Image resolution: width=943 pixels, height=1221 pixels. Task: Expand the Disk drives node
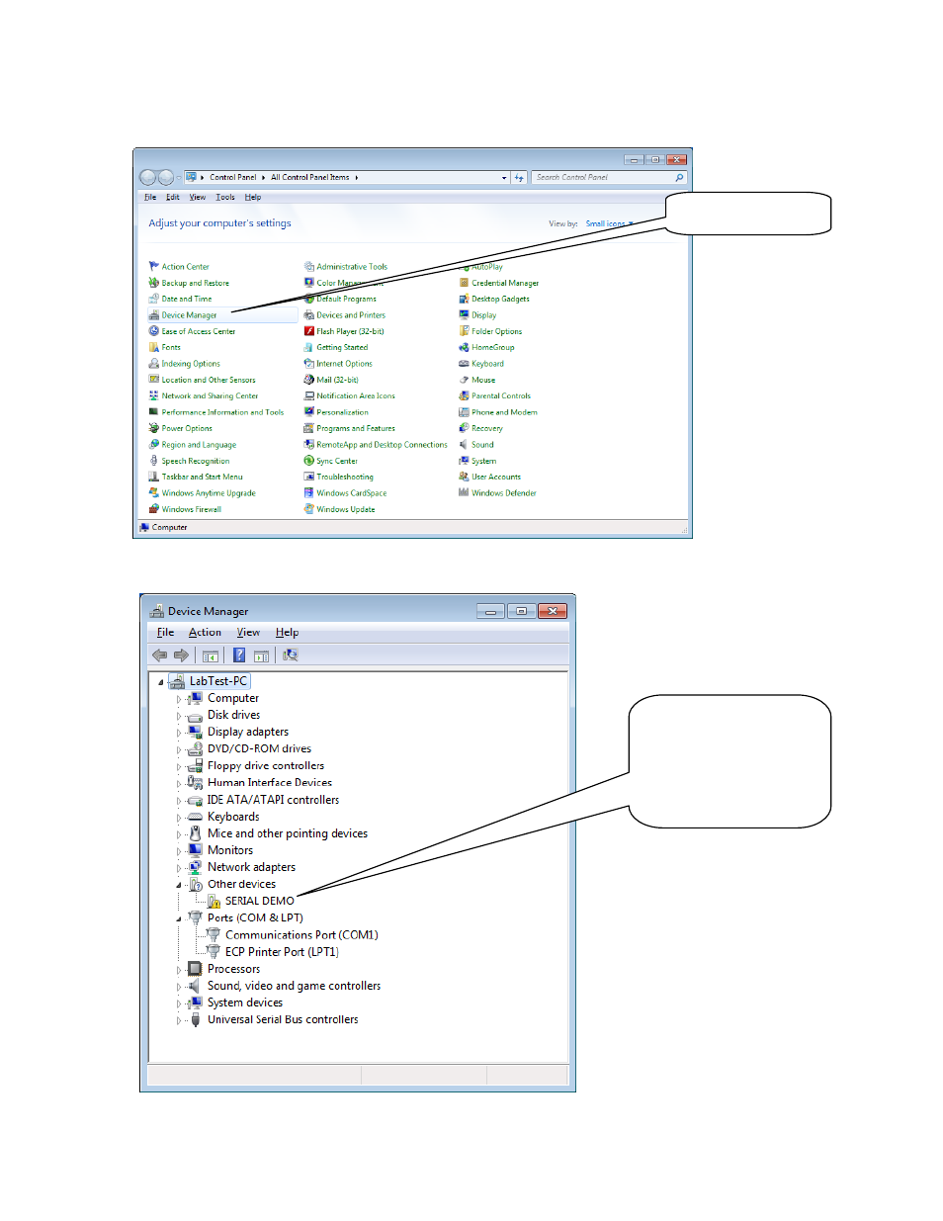(179, 716)
